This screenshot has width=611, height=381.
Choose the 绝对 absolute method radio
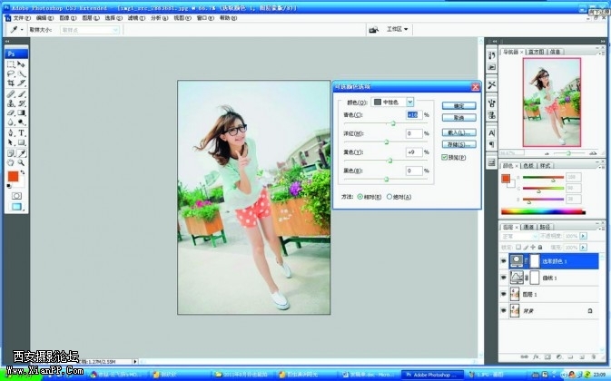point(389,197)
